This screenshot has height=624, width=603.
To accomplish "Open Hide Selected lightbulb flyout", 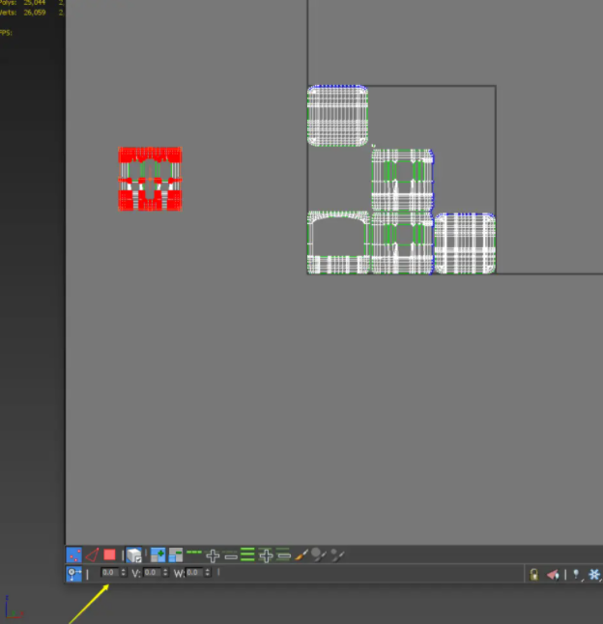I will coord(577,575).
